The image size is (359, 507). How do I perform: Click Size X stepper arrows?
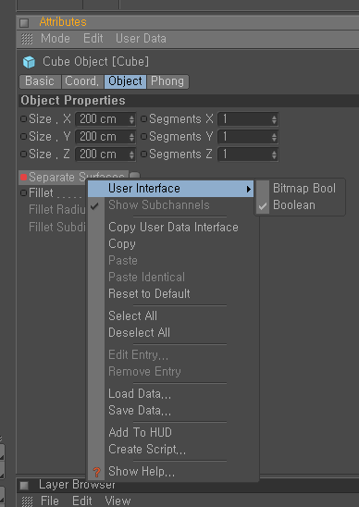[x=131, y=119]
